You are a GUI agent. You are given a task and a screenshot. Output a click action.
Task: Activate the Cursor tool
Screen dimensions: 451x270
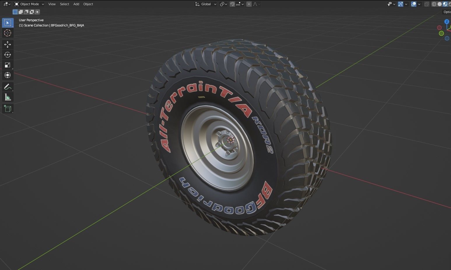pyautogui.click(x=8, y=33)
